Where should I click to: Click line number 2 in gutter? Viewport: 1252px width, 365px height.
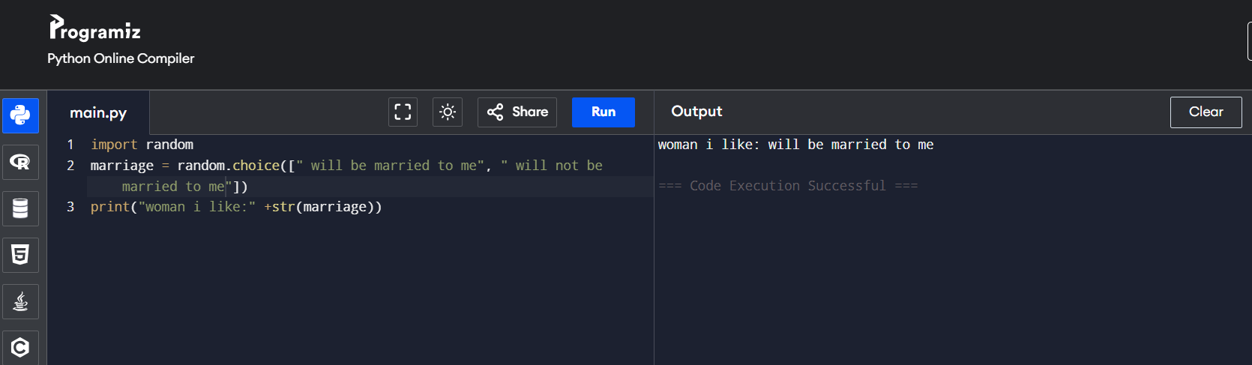pyautogui.click(x=70, y=166)
